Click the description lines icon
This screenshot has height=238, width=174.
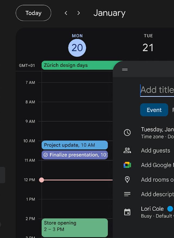coord(127,194)
